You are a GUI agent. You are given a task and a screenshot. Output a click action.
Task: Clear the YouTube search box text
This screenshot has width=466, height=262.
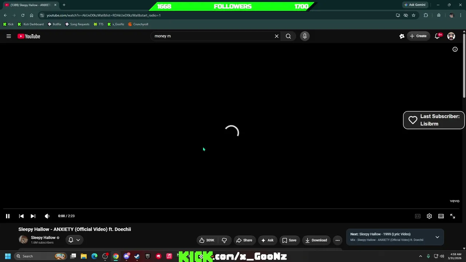tap(277, 36)
